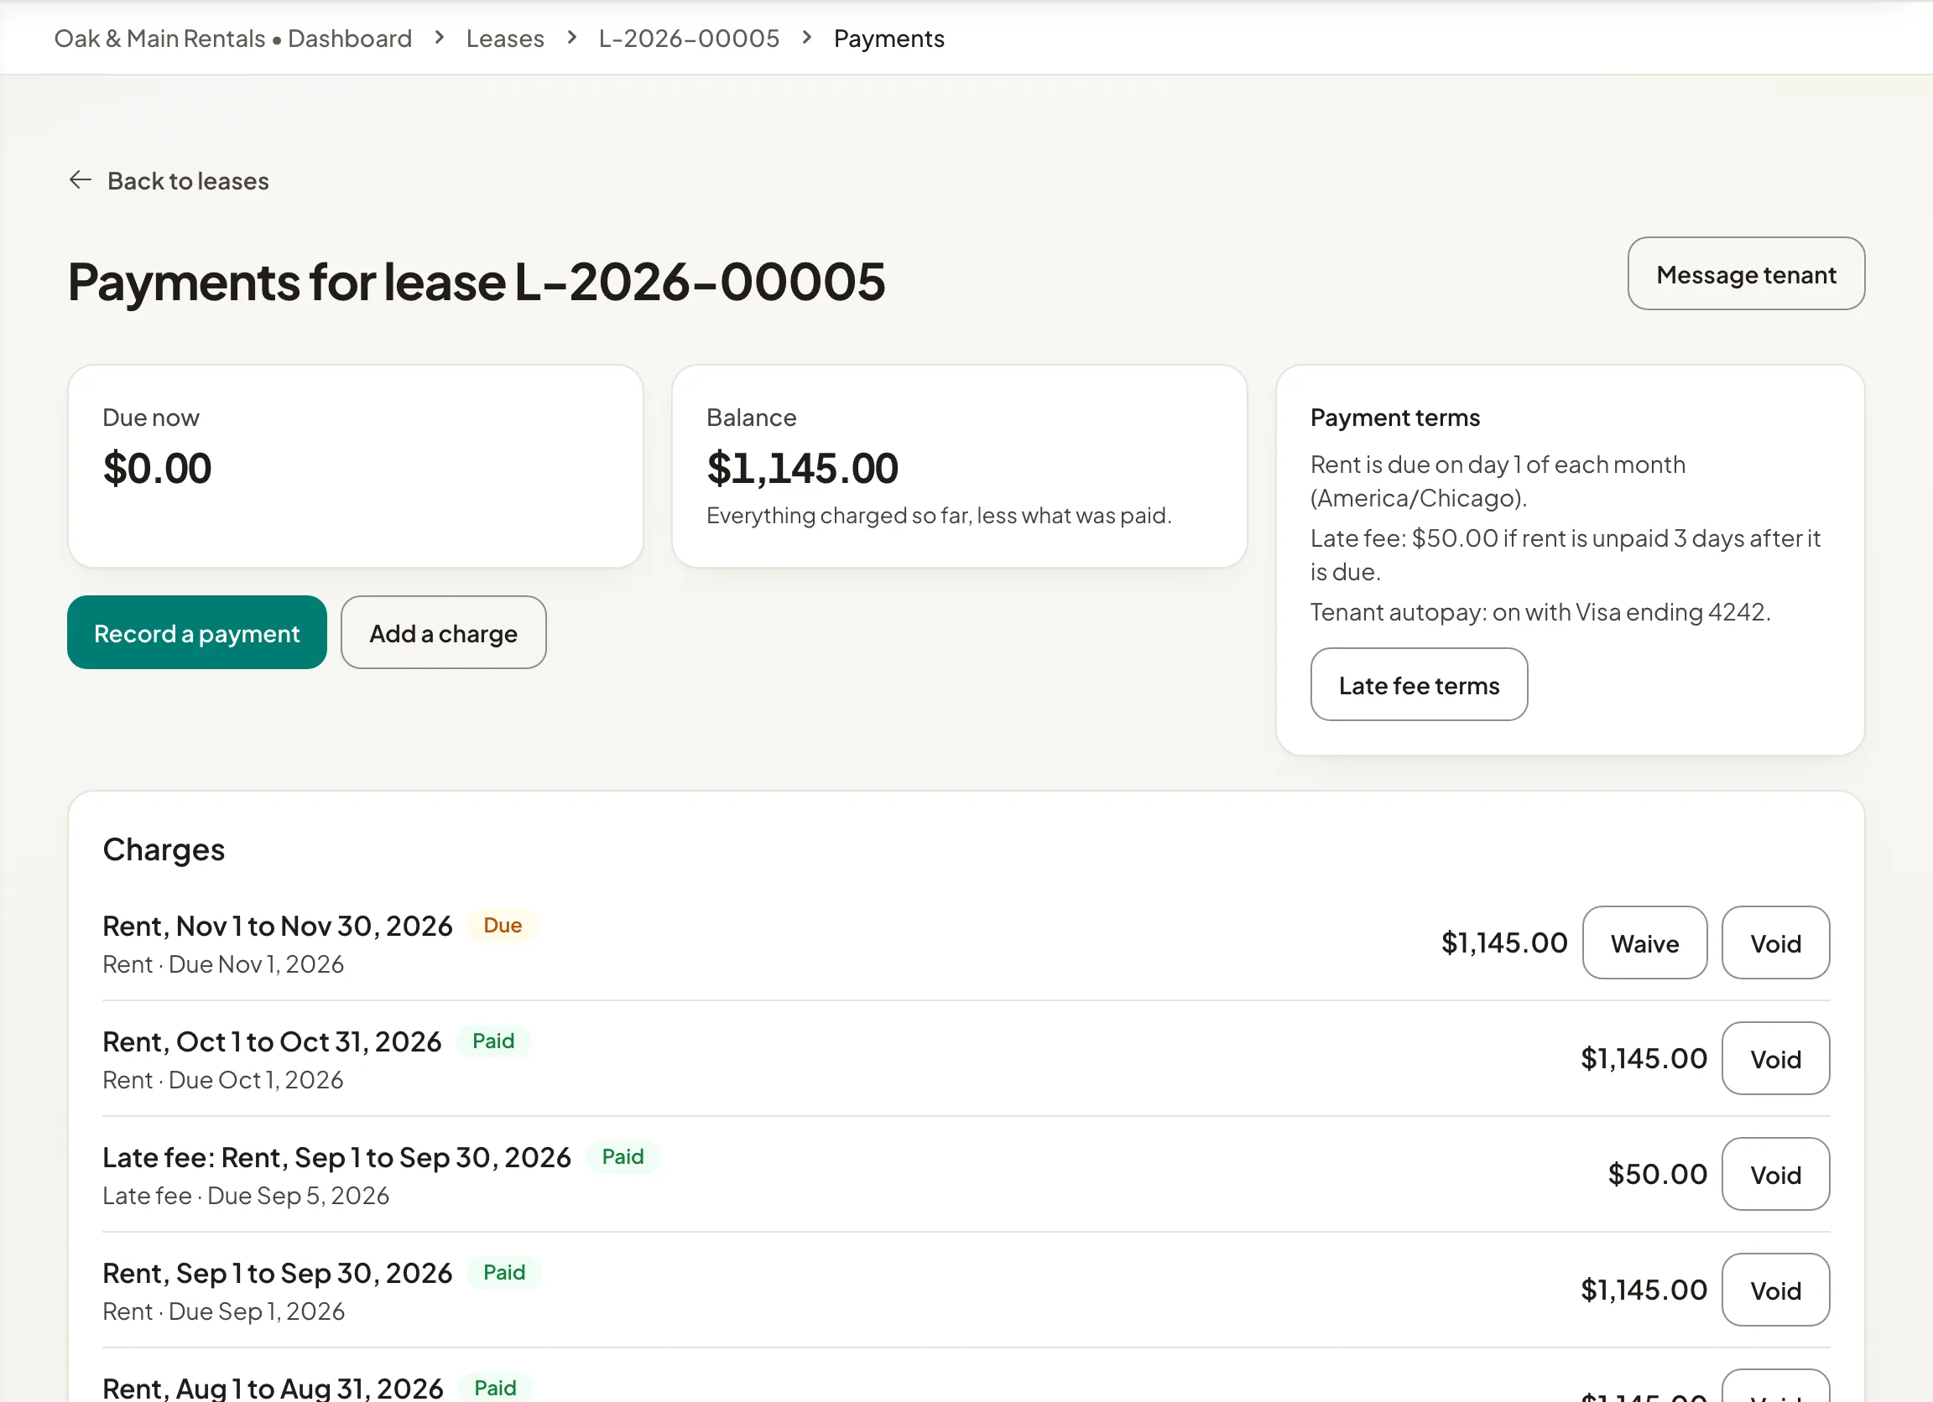
Task: Click the Payments breadcrumb item
Action: point(889,39)
